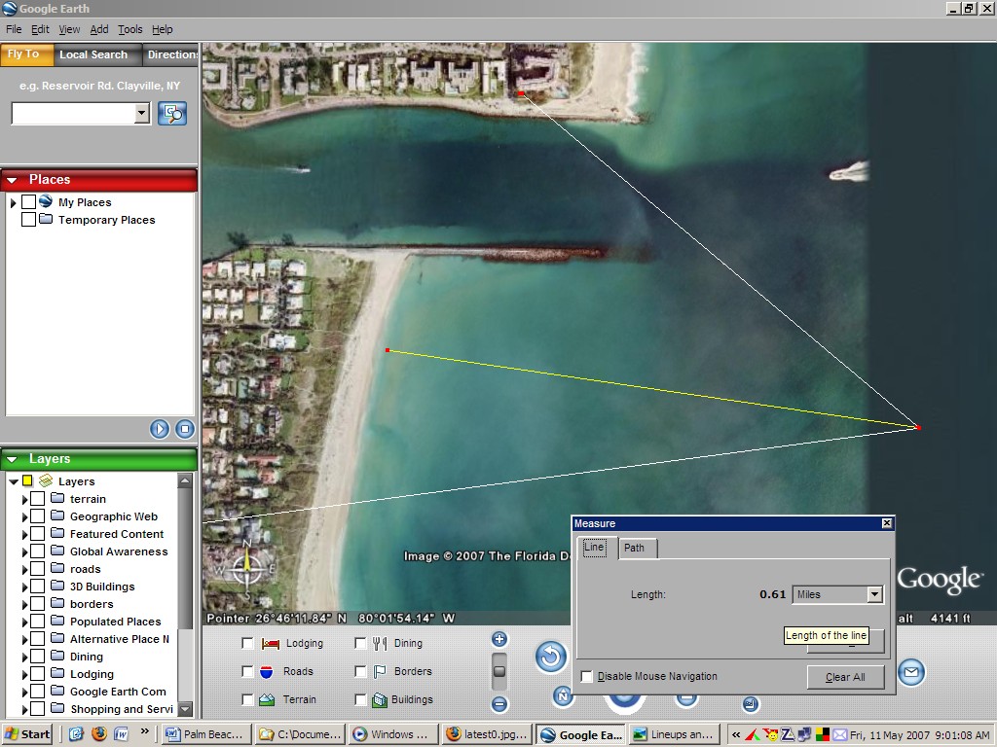Image resolution: width=997 pixels, height=747 pixels.
Task: Click the Temporary Places folder icon
Action: point(45,219)
